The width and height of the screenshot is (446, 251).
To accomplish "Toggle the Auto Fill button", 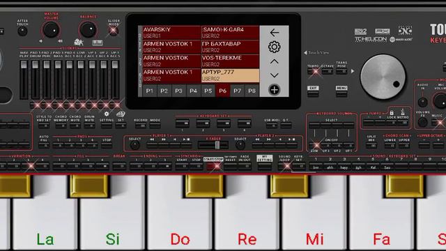I will 44,146.
